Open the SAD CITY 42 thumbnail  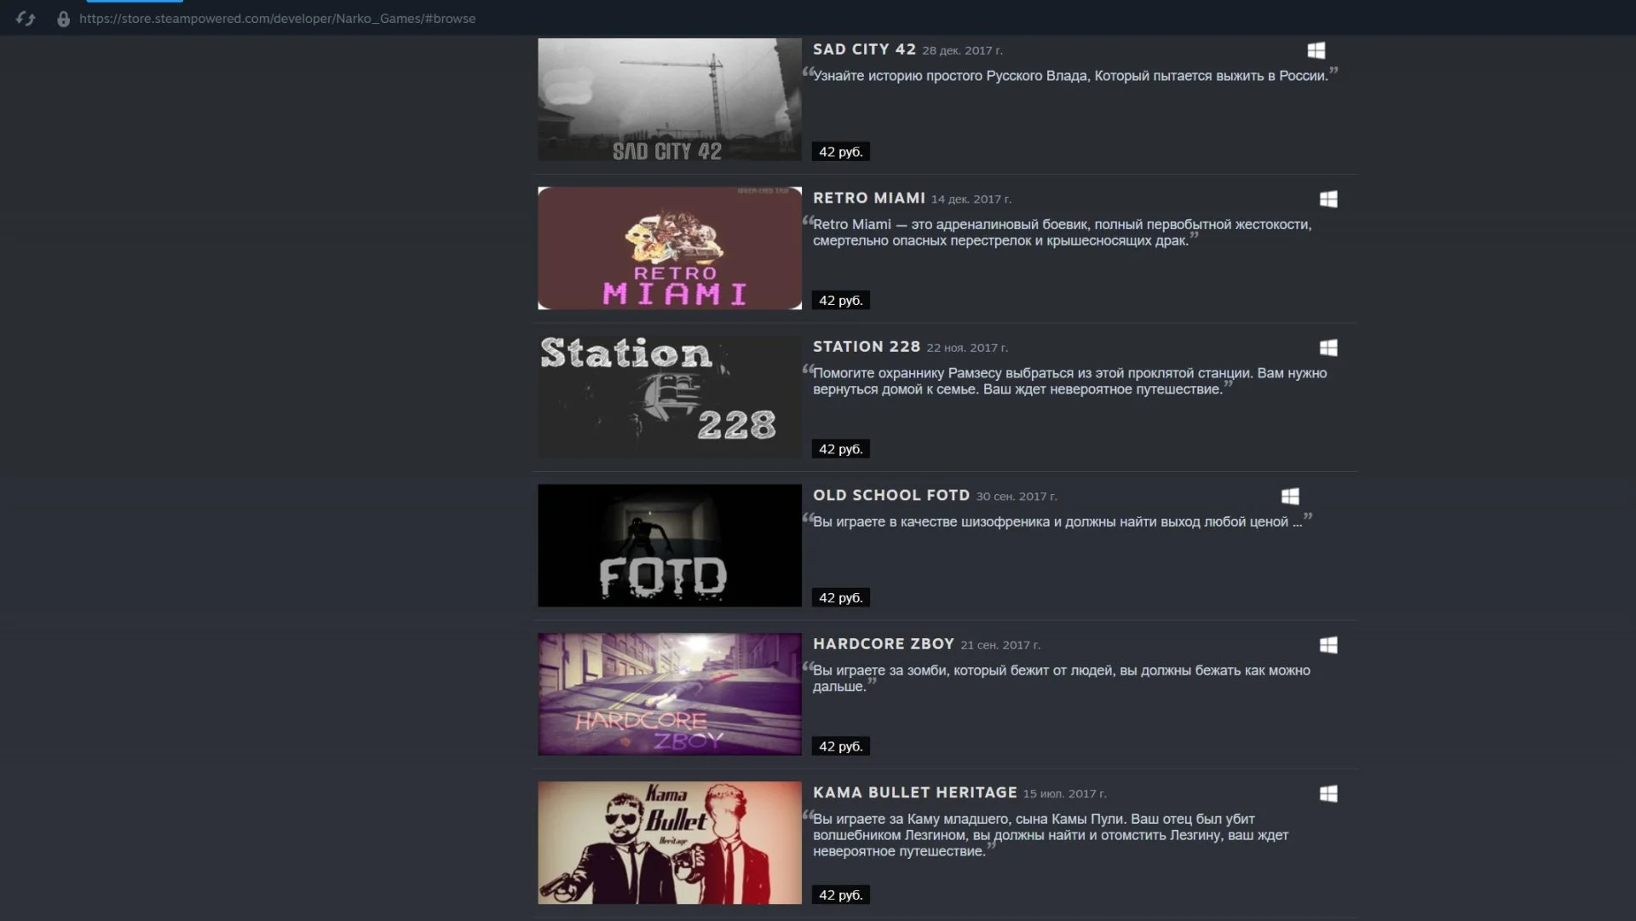click(x=670, y=99)
